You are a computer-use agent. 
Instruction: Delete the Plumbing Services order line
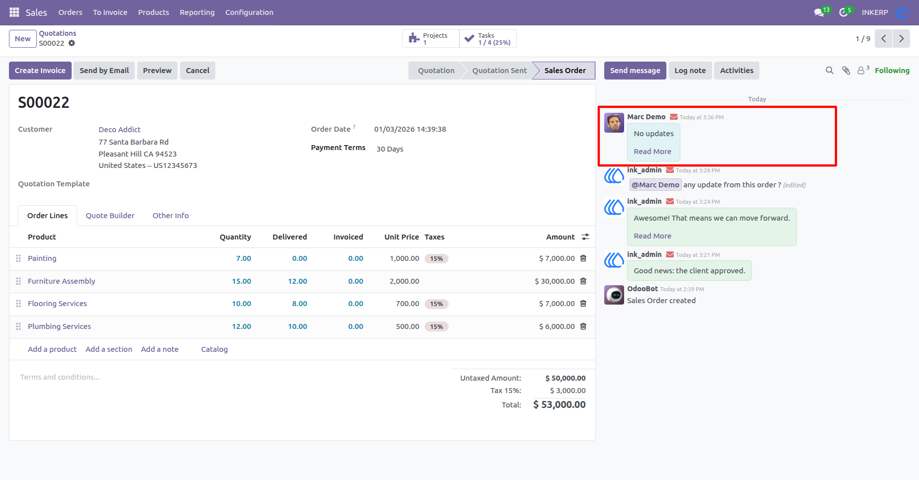[583, 326]
